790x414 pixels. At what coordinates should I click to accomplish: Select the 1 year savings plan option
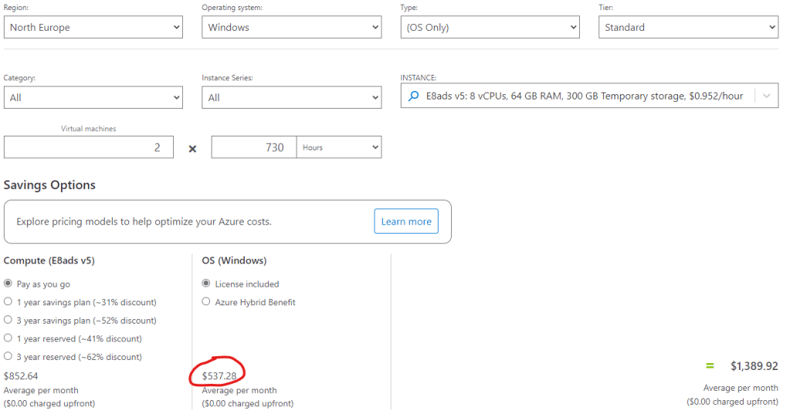(8, 302)
